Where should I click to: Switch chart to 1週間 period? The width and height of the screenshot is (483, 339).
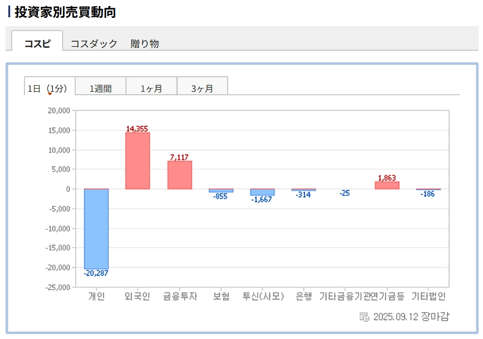click(100, 87)
